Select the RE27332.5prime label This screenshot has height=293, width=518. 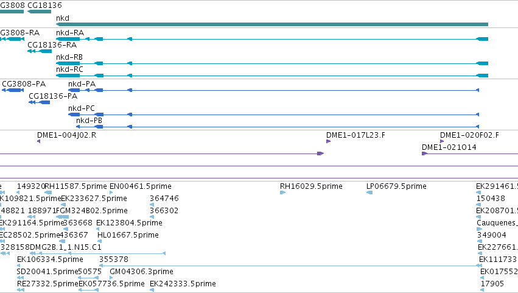(x=47, y=284)
